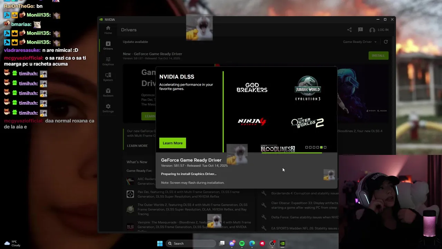Click wrench icon beside Clair Obscur fix
This screenshot has width=442, height=249.
264,205
